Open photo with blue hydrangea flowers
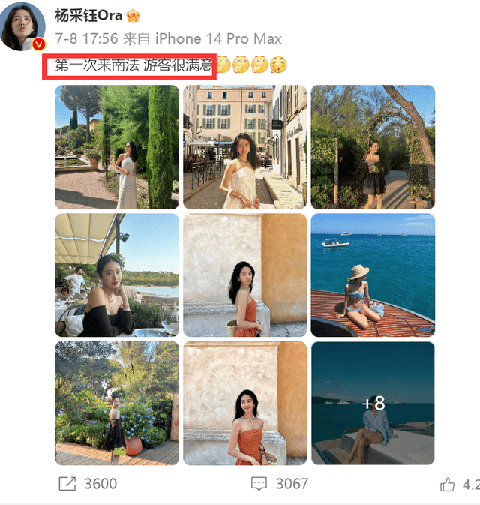 point(117,403)
